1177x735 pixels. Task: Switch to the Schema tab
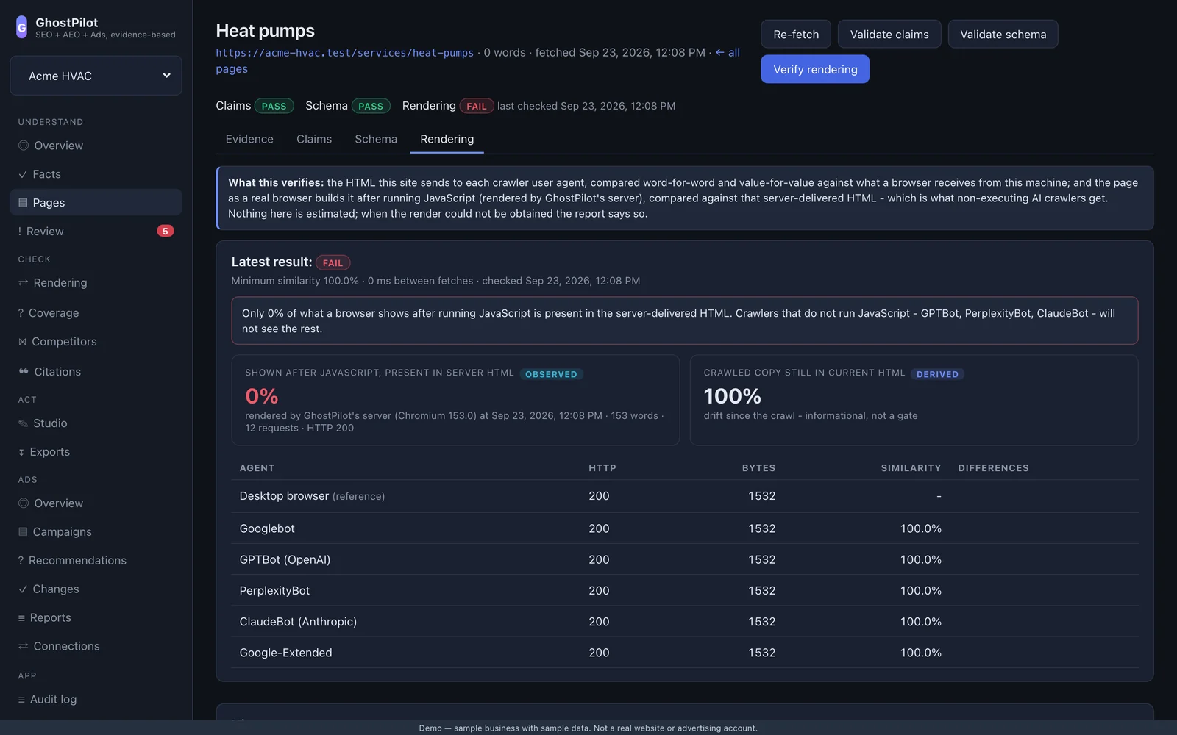pyautogui.click(x=376, y=139)
